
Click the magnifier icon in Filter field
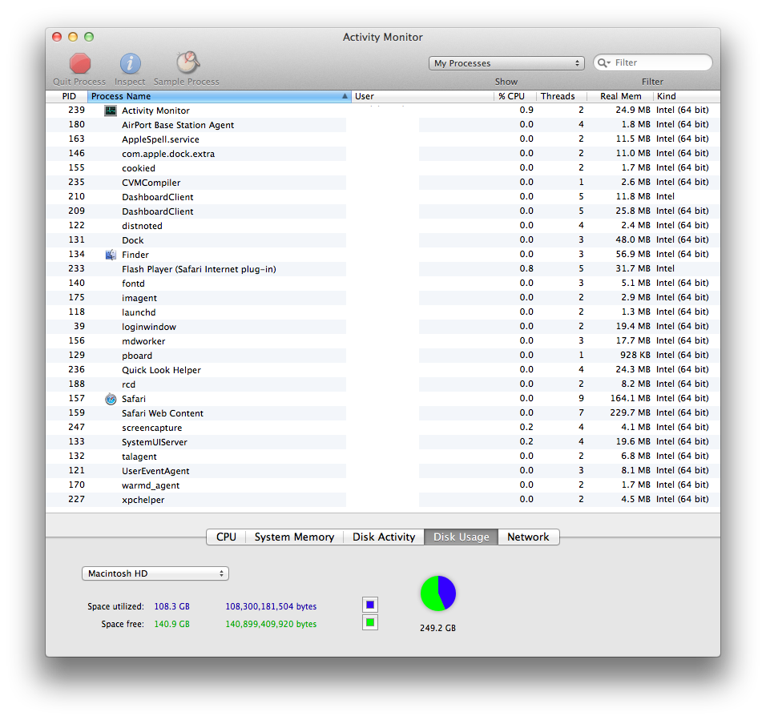tap(604, 63)
